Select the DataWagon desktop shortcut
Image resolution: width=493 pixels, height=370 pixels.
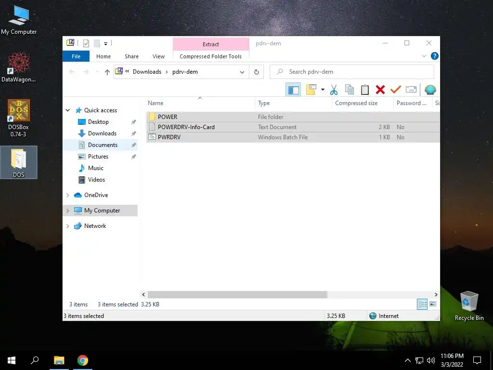19,67
